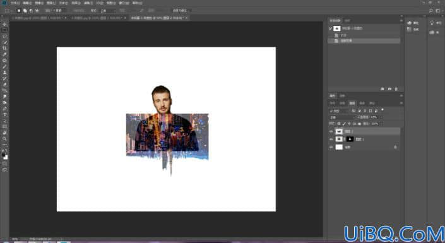Open the layer blend mode dropdown
The height and width of the screenshot is (243, 445).
point(342,117)
